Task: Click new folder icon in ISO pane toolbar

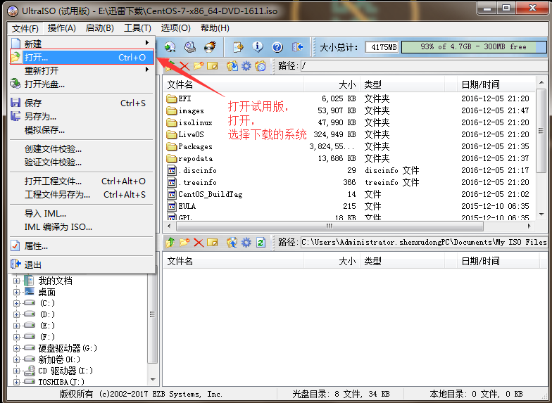Action: [199, 66]
